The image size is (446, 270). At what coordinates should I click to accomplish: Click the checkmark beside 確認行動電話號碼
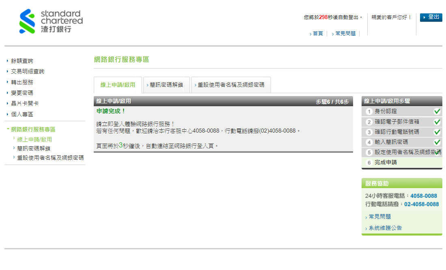[437, 132]
